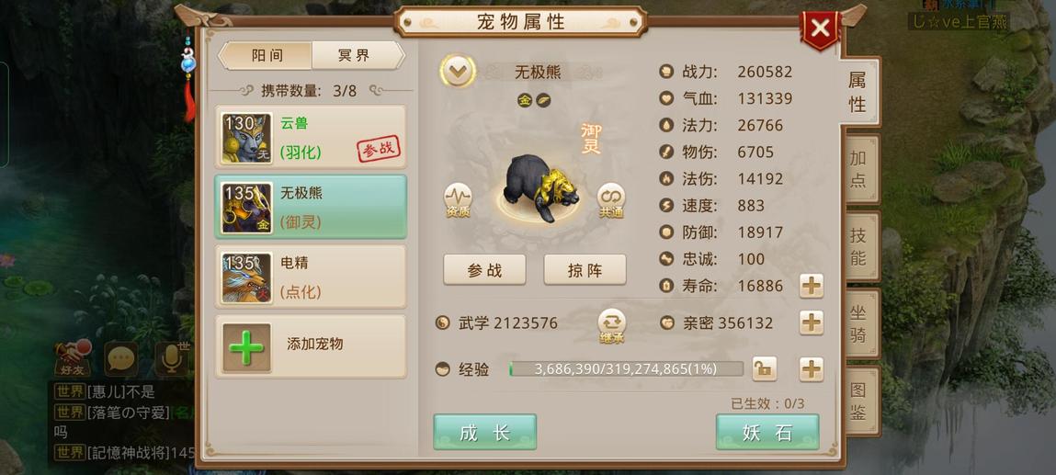Switch to the 阳间 toggle
The height and width of the screenshot is (475, 1056).
coord(267,56)
